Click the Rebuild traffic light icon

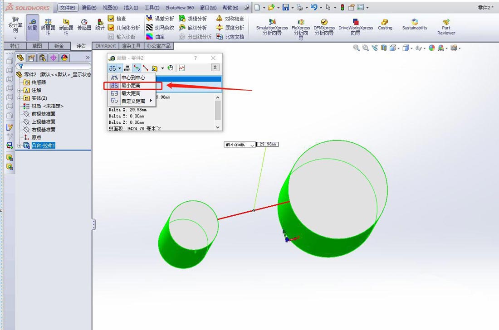pyautogui.click(x=342, y=7)
